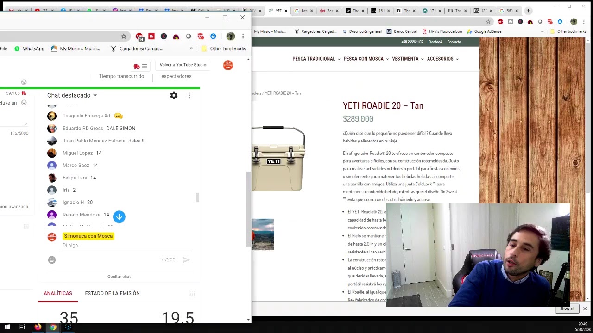Show hidden bookmarks chevron in back window
The height and width of the screenshot is (333, 593).
point(542,31)
